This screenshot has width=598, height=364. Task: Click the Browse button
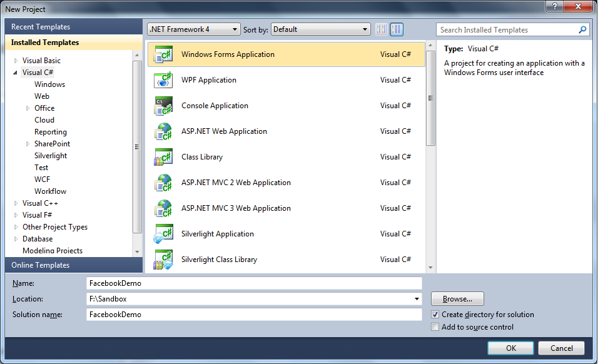(x=457, y=298)
